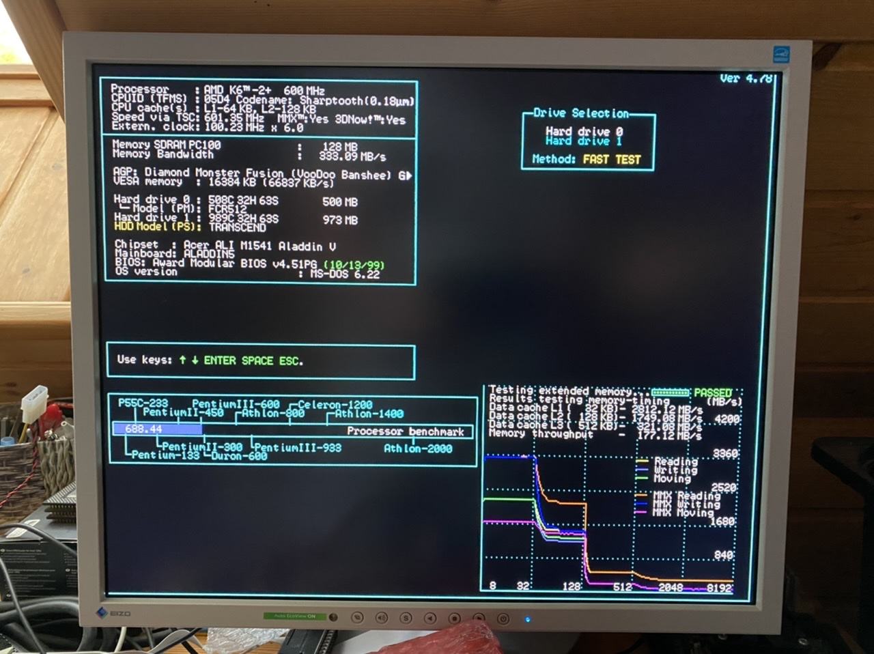
Task: Select Hard drive 0 in Drive Selection
Action: (x=584, y=131)
